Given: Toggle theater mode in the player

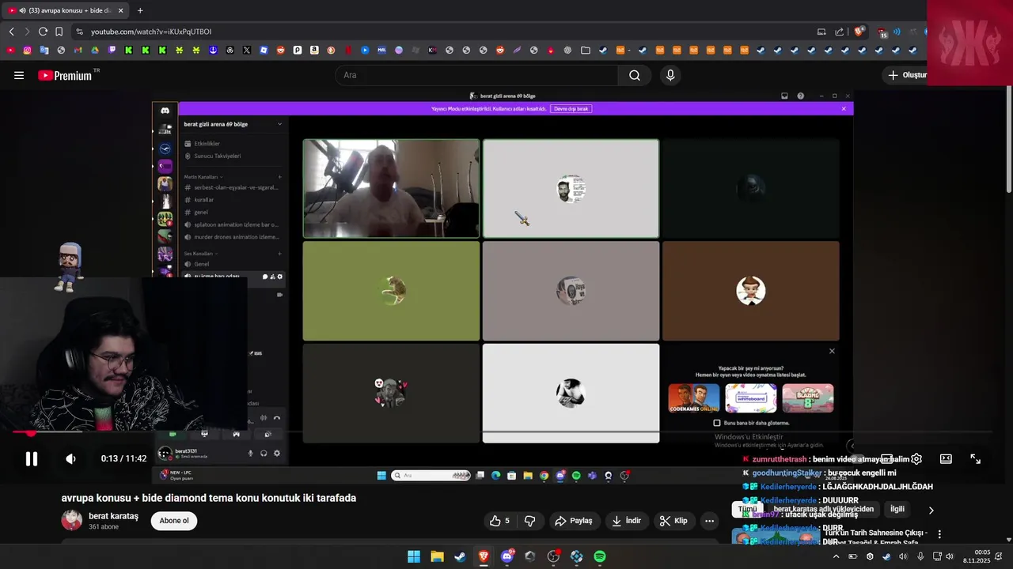Looking at the screenshot, I should pos(946,458).
